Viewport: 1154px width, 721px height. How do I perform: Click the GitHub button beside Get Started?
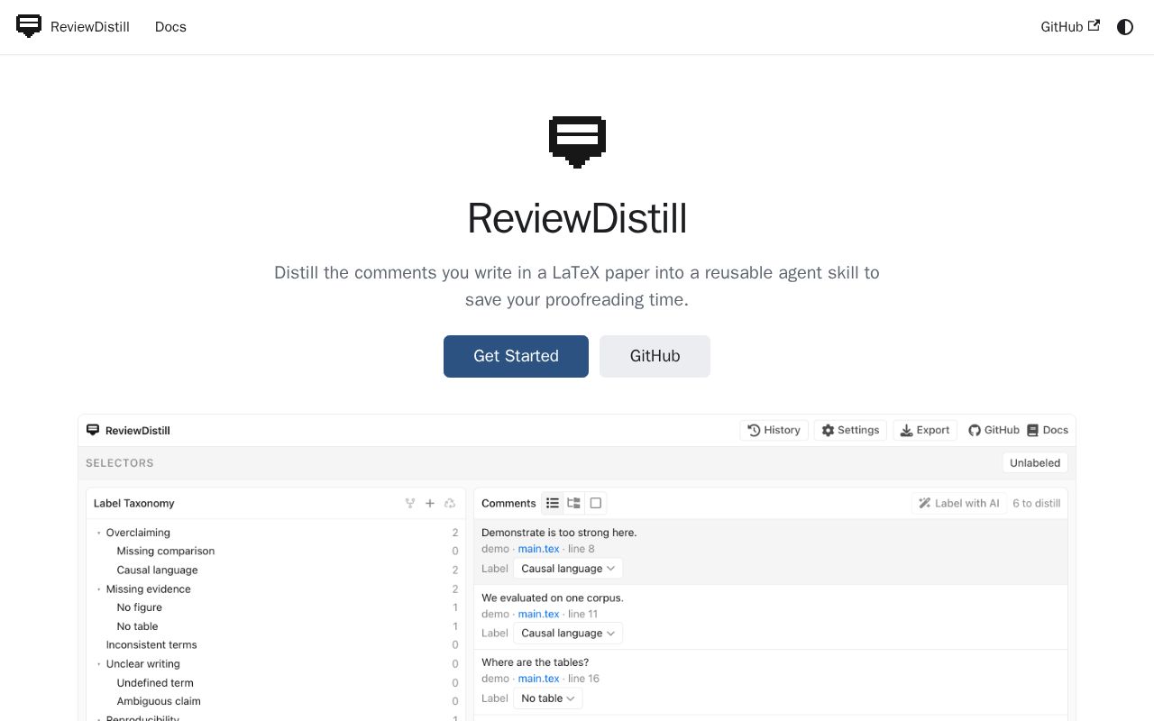coord(655,356)
